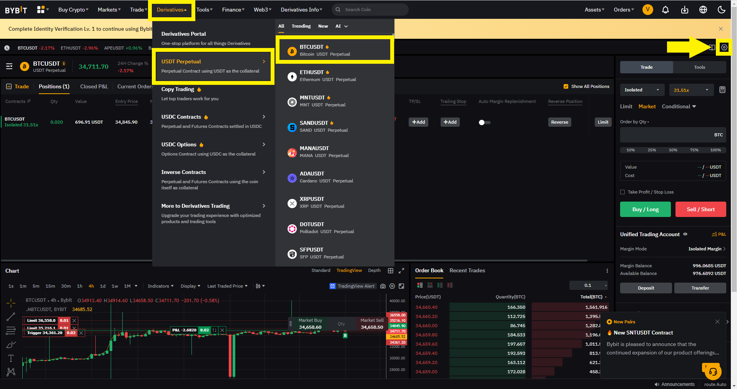The height and width of the screenshot is (389, 737).
Task: Open the trading settings gear icon
Action: [724, 47]
